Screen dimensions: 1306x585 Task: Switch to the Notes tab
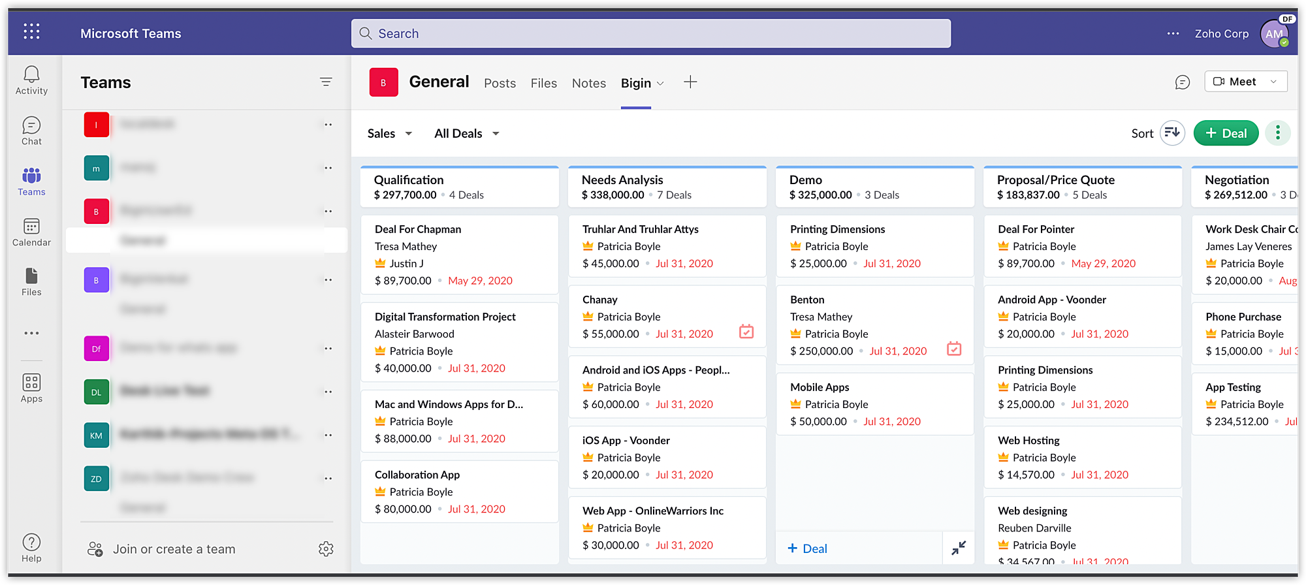click(x=588, y=84)
